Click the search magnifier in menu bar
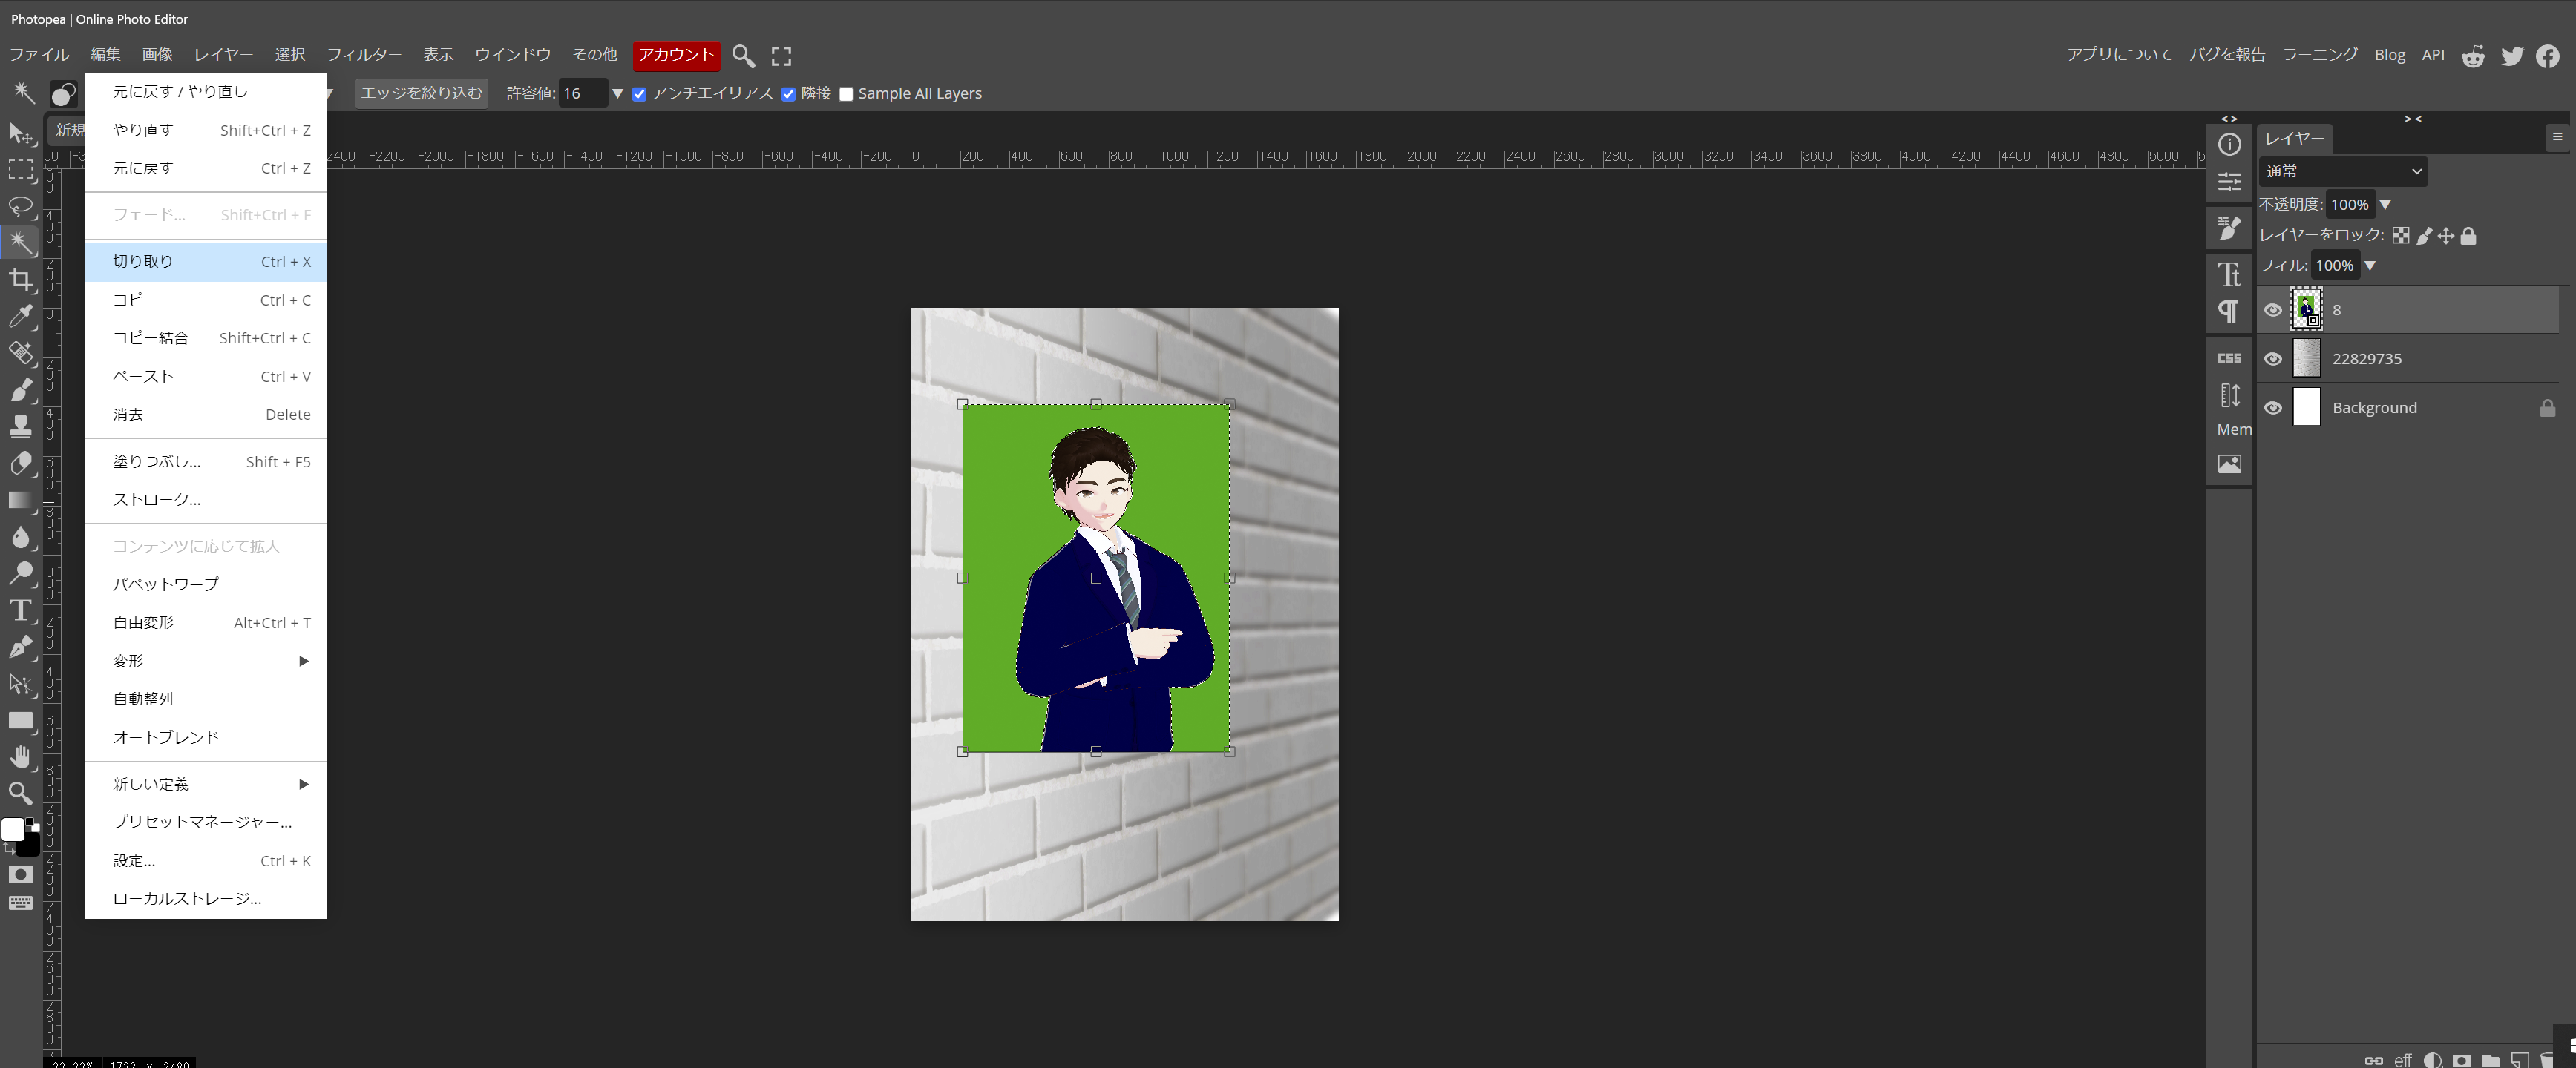This screenshot has width=2576, height=1068. pos(742,55)
